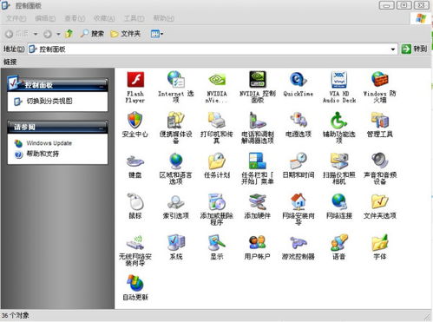433x322 pixels.
Task: Open 辅助功能选项 accessibility icon
Action: [339, 121]
